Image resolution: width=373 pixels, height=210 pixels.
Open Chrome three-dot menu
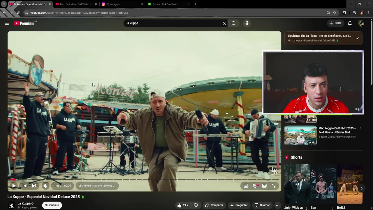pos(369,13)
